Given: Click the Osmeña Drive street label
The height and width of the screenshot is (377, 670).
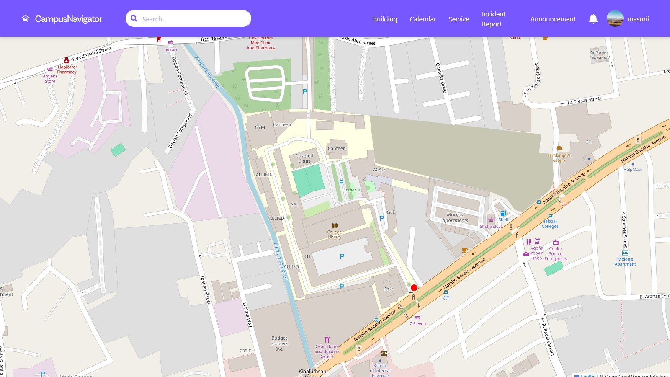Looking at the screenshot, I should tap(441, 77).
